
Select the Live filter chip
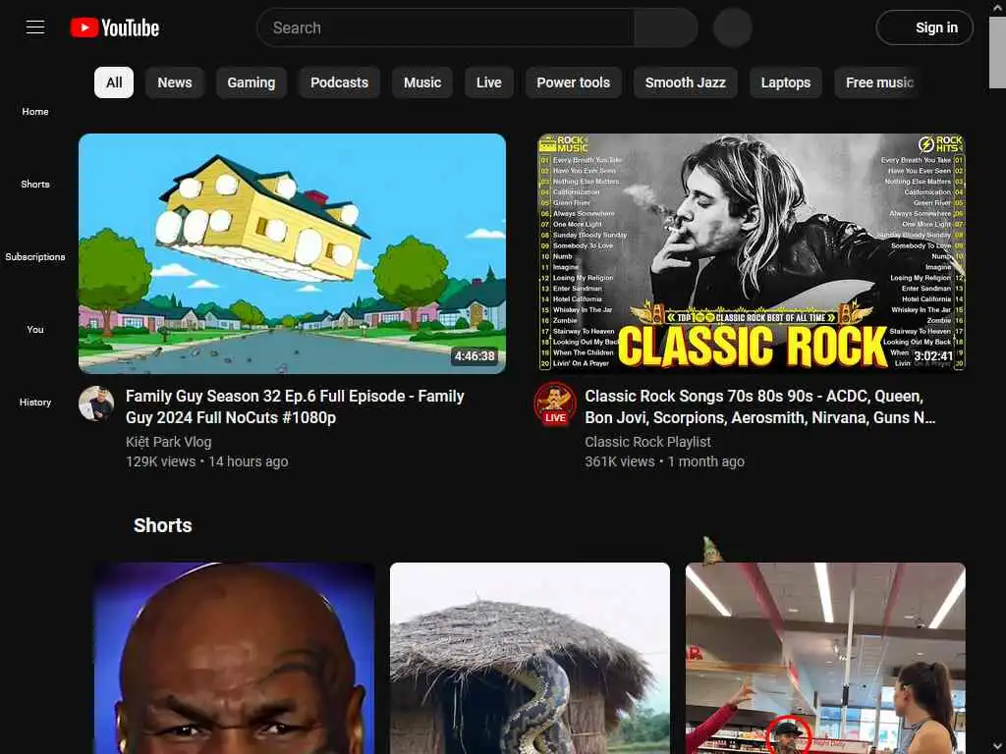(x=489, y=82)
